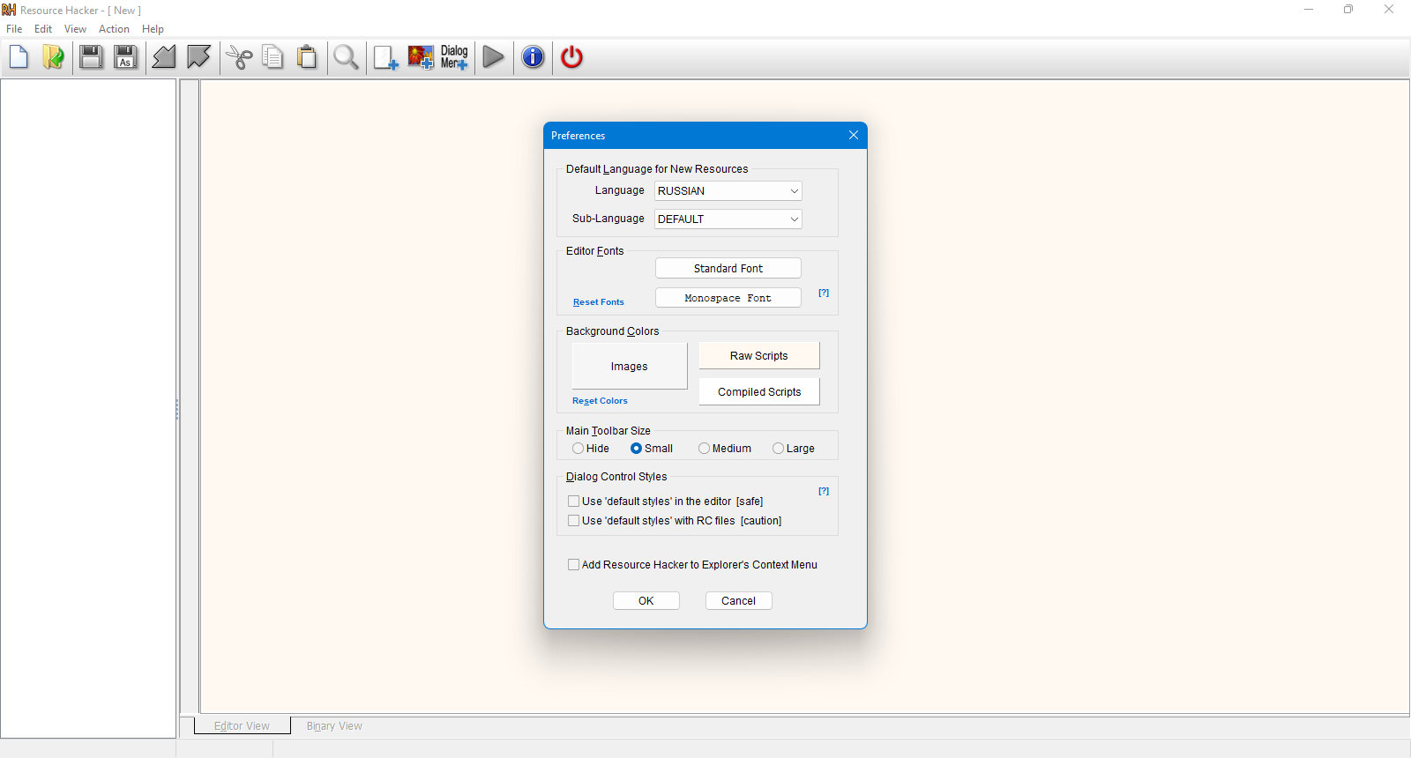
Task: Check Add Resource Hacker to Explorer's Context Menu
Action: (692, 565)
